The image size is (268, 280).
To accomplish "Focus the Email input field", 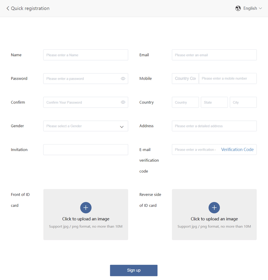I will tap(214, 55).
